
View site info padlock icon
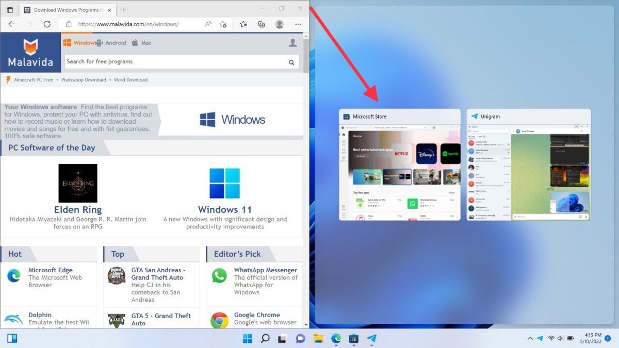point(68,24)
